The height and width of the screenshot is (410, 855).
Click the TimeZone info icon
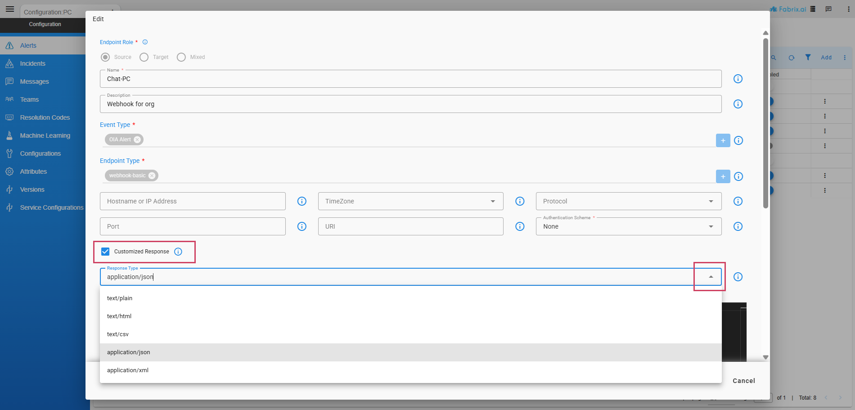coord(520,201)
